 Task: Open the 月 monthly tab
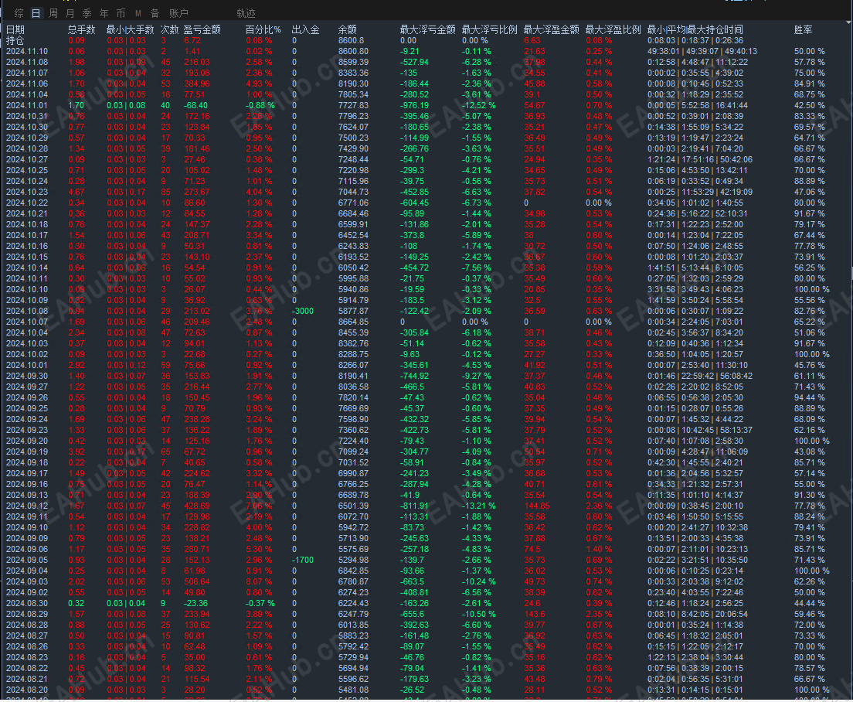point(70,13)
